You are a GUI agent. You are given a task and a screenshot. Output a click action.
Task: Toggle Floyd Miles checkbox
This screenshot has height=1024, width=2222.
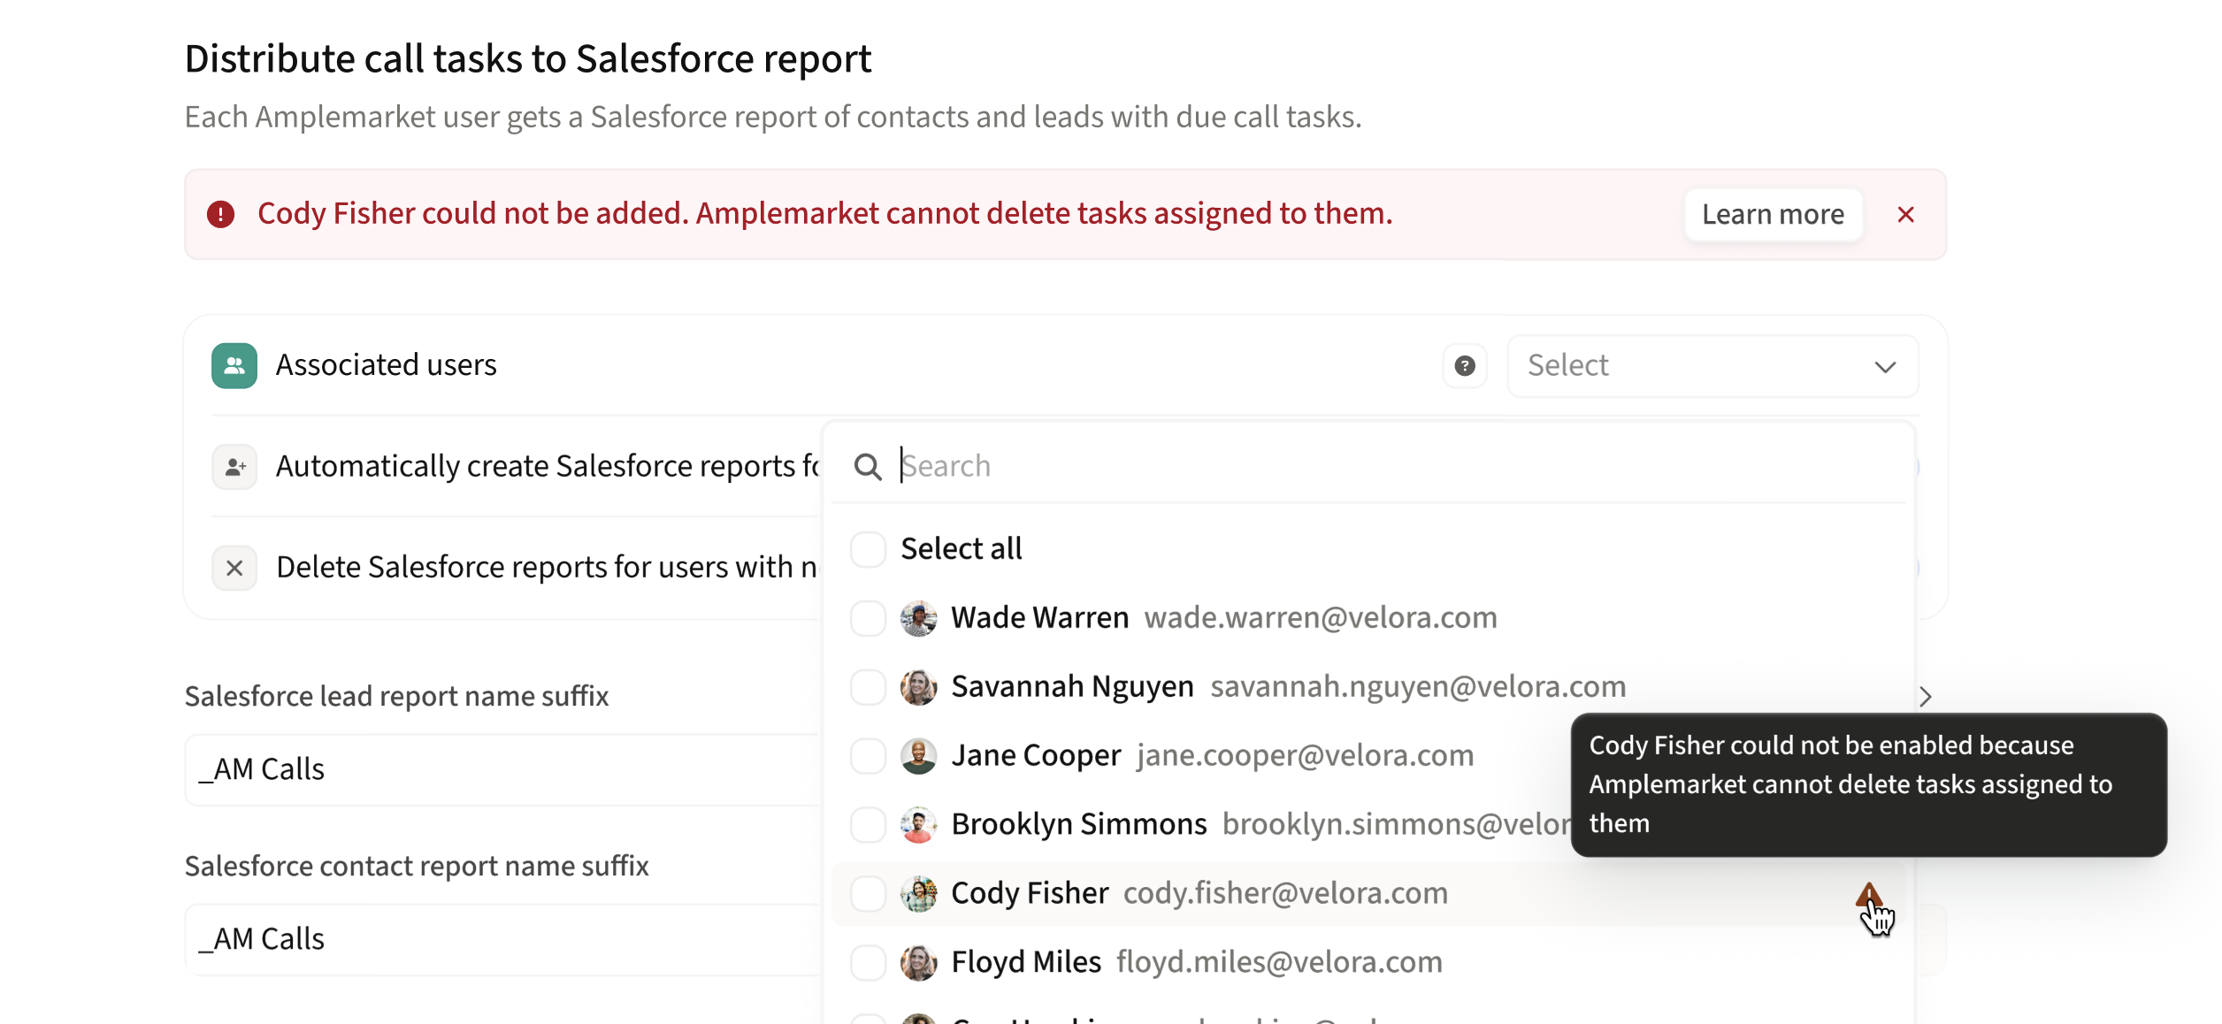(868, 962)
